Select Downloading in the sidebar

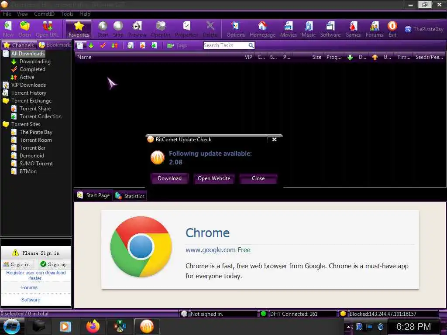pos(35,62)
